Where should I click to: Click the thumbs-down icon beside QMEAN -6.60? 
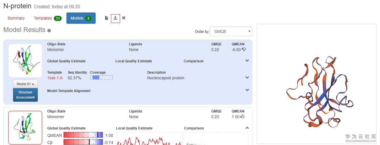point(244,50)
